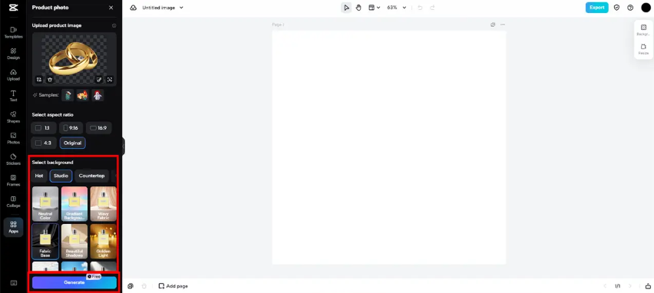Delete the uploaded ring image
Viewport: 654px width, 293px height.
[50, 80]
